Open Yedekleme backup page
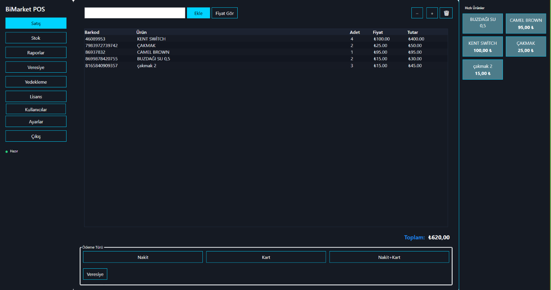 click(36, 82)
